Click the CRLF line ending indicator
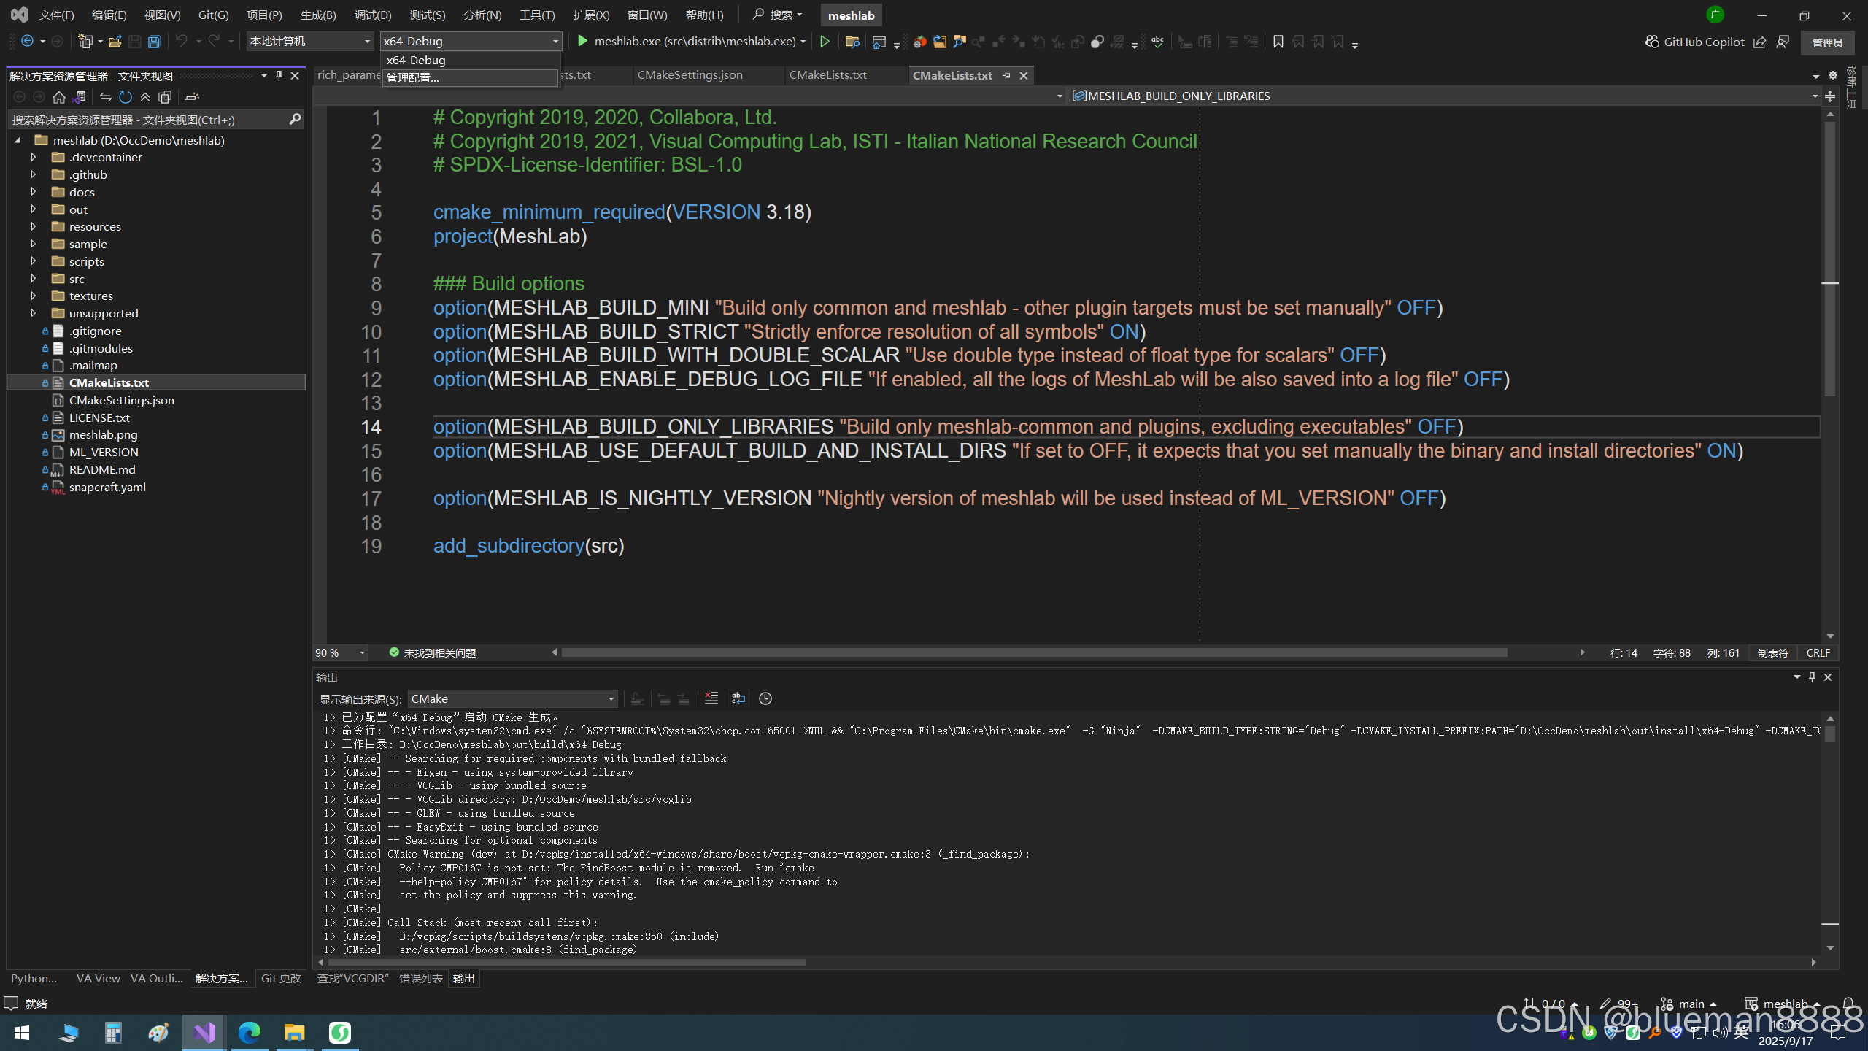1868x1051 pixels. tap(1818, 652)
